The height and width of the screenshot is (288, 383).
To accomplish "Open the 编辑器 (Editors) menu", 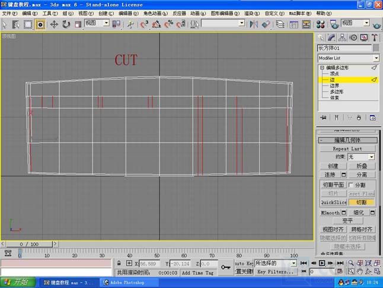I will click(x=125, y=13).
